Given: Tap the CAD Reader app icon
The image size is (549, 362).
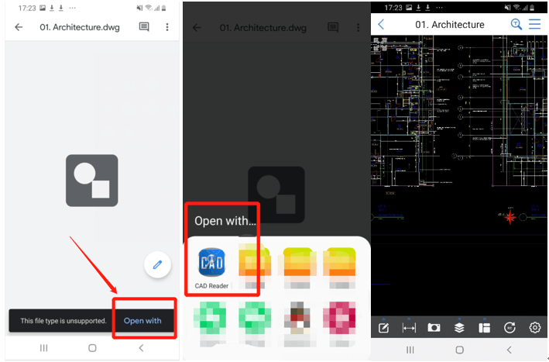Looking at the screenshot, I should coord(211,263).
